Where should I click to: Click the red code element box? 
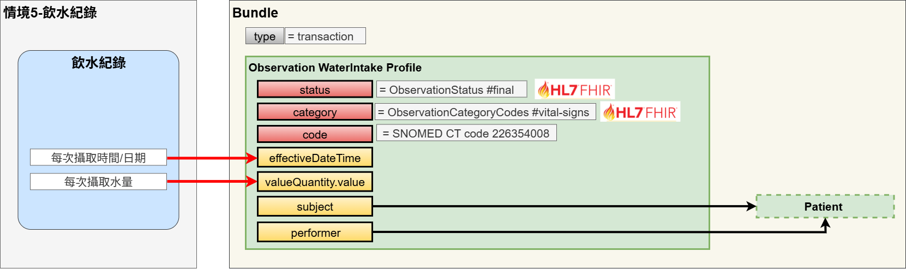[x=315, y=134]
